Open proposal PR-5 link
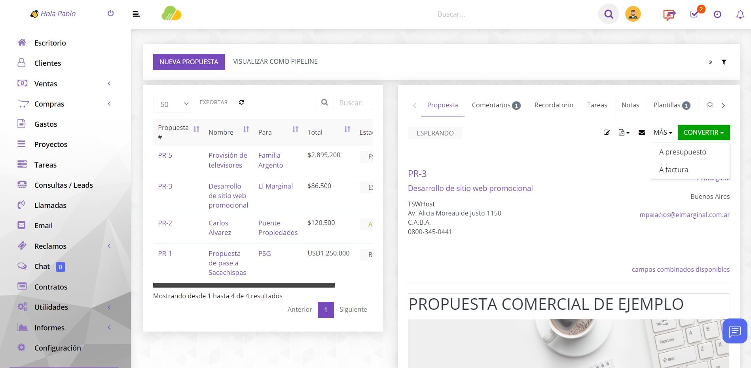751x368 pixels. point(165,155)
